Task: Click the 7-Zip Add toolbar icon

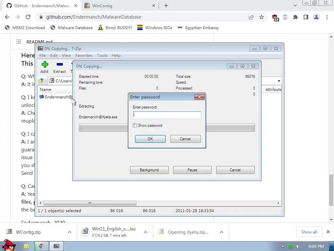Action: tap(44, 64)
